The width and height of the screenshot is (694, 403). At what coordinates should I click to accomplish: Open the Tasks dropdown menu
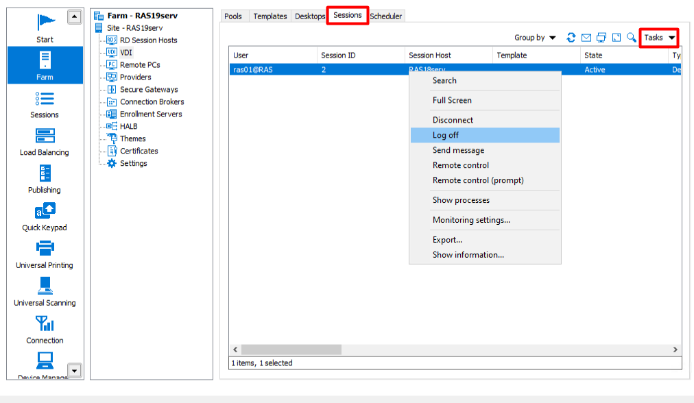(659, 38)
